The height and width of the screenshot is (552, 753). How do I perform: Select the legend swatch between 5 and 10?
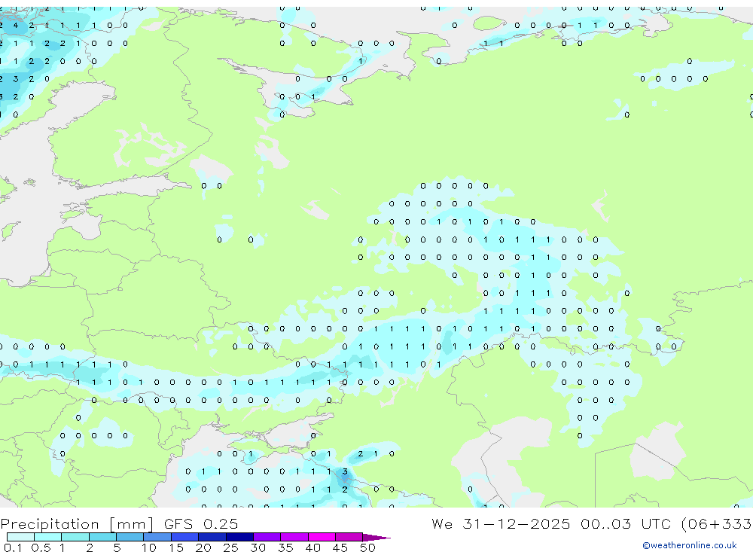coord(130,537)
